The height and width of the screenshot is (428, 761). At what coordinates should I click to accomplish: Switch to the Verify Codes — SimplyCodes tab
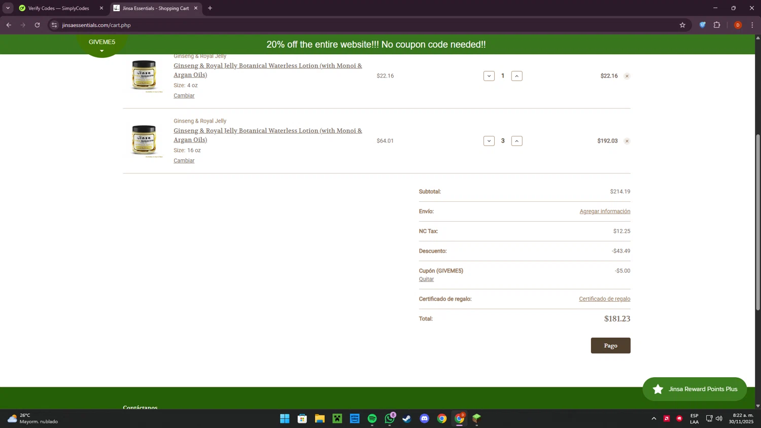(x=58, y=8)
